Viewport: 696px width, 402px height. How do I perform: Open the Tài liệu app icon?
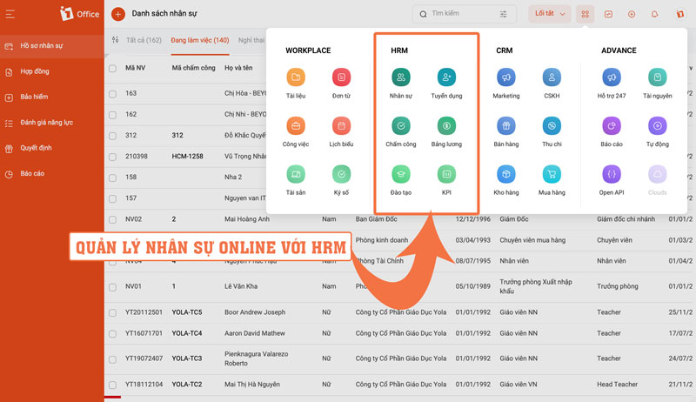(296, 77)
